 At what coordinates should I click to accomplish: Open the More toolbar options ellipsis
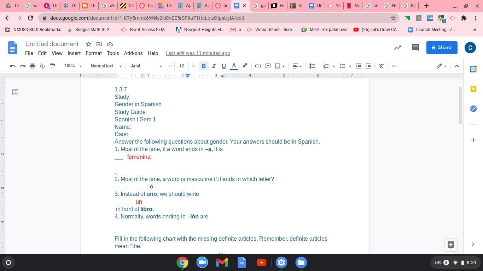[x=394, y=66]
